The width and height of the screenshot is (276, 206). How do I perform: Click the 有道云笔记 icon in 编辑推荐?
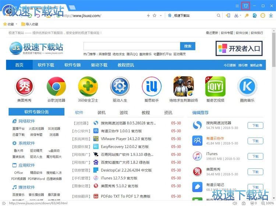[x=197, y=187]
